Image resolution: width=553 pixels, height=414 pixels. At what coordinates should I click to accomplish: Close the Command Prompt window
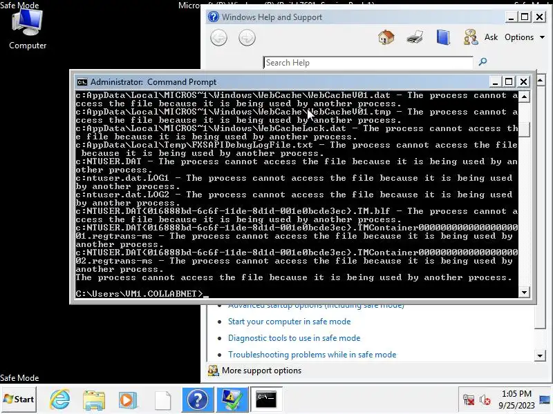524,82
